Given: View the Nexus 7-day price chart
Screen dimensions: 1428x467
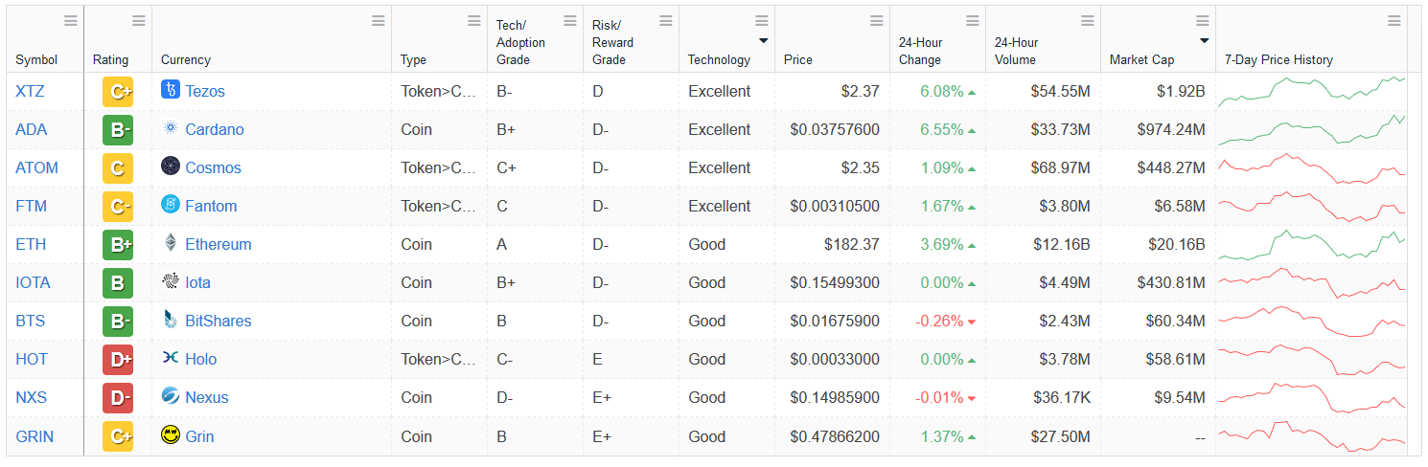Looking at the screenshot, I should tap(1311, 397).
